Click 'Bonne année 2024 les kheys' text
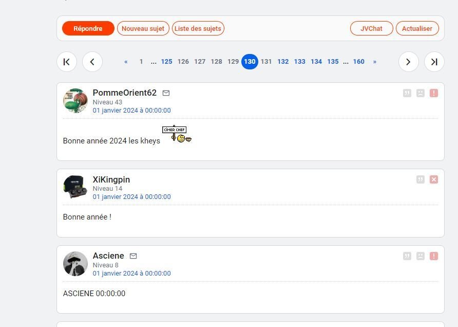 click(111, 141)
